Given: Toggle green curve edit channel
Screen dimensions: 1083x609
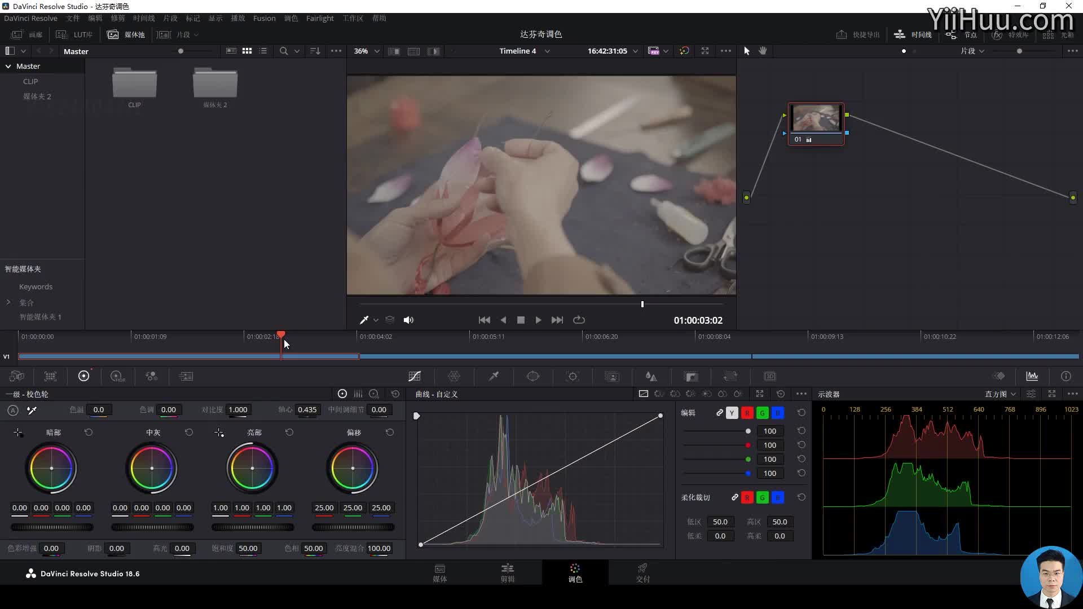Looking at the screenshot, I should coord(762,413).
